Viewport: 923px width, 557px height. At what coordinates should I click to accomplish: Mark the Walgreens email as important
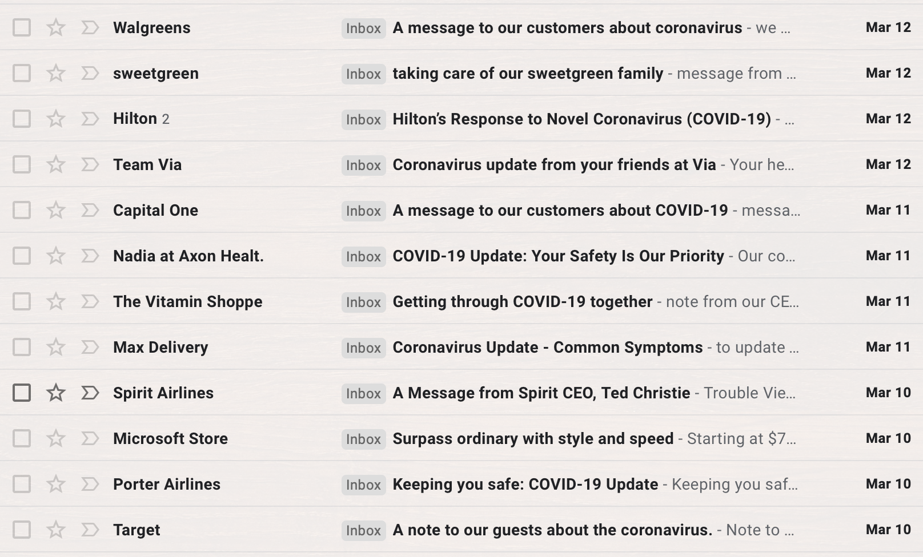pyautogui.click(x=90, y=27)
